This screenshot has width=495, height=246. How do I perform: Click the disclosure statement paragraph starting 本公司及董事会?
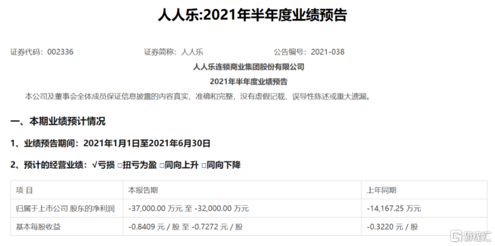pyautogui.click(x=197, y=96)
